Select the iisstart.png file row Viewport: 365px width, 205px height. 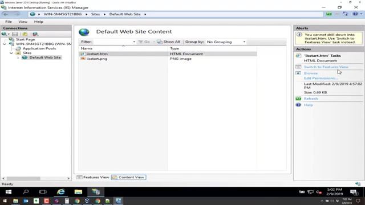[168, 59]
